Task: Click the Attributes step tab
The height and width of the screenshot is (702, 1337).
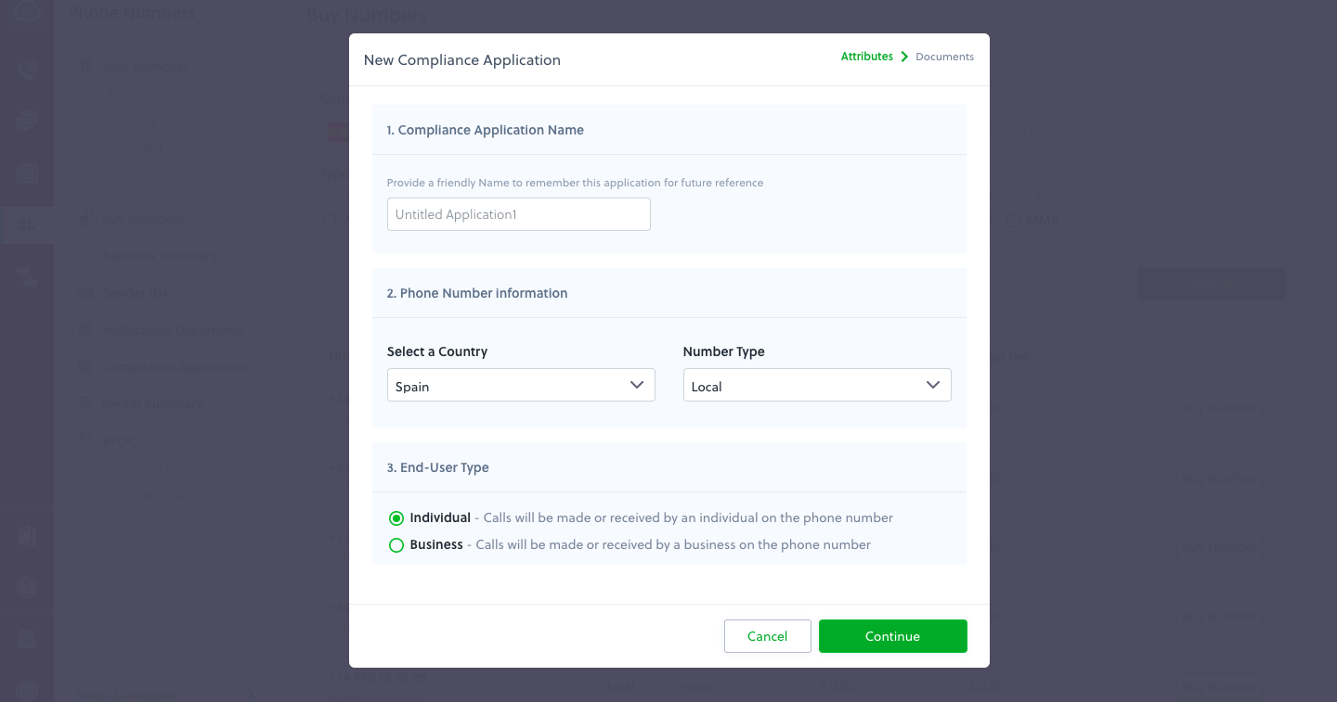Action: pyautogui.click(x=867, y=57)
